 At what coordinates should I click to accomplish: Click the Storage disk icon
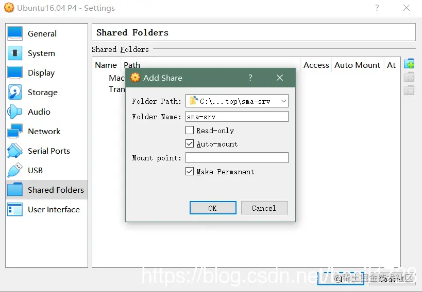15,93
